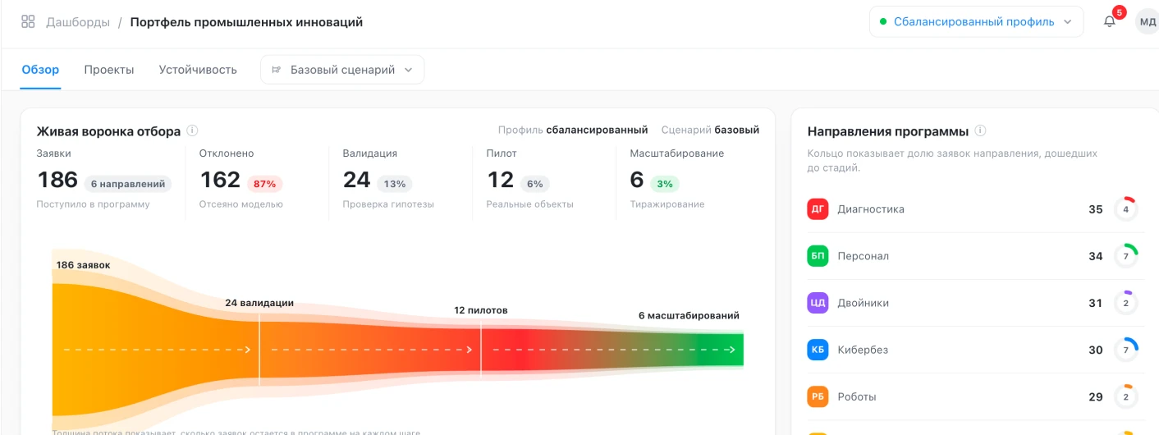Screen dimensions: 1159x435
Task: Click the Кибербез progress ring showing 7
Action: pyautogui.click(x=1125, y=350)
